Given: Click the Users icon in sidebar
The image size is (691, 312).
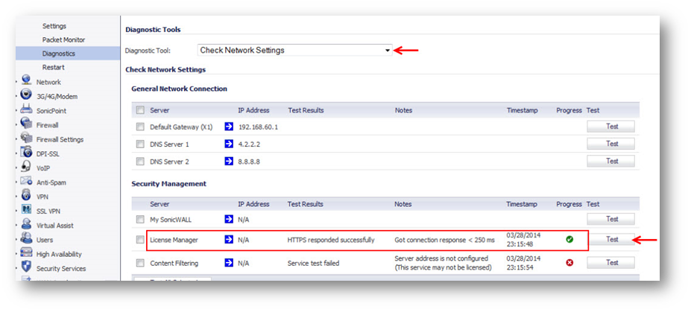Looking at the screenshot, I should tap(27, 239).
